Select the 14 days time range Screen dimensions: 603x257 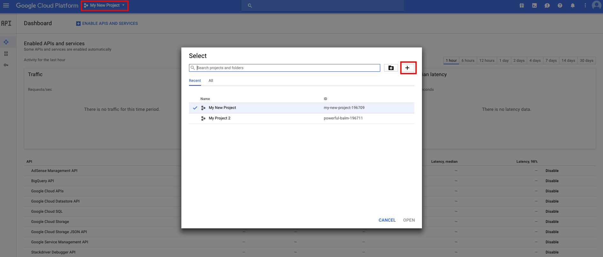tap(568, 61)
